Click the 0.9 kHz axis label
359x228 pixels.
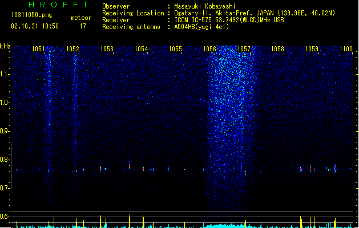pyautogui.click(x=5, y=131)
